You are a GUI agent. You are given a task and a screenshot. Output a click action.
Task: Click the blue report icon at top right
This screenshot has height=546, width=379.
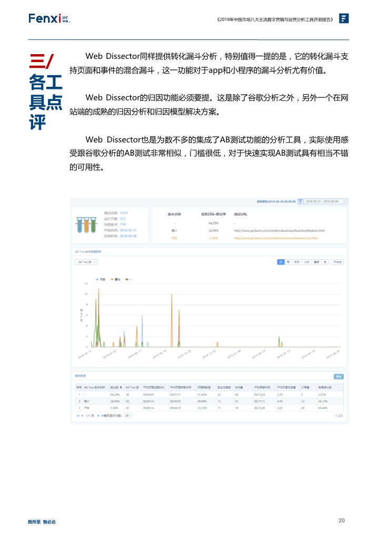pos(344,18)
